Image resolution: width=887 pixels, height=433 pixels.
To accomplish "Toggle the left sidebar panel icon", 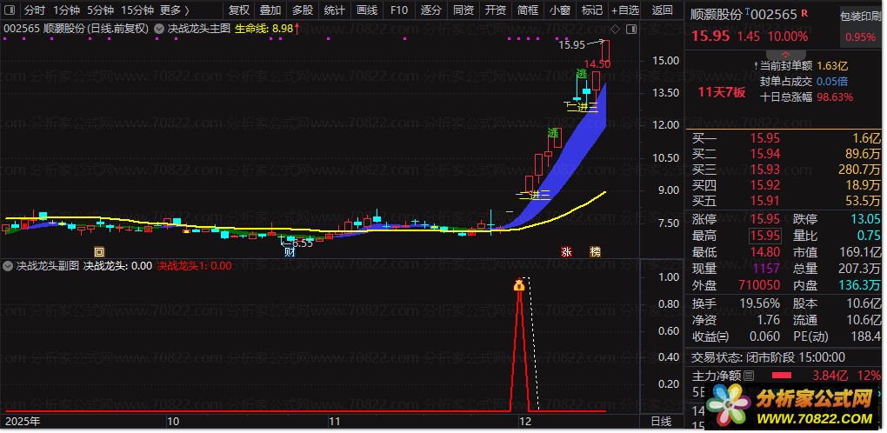I will coord(10,10).
